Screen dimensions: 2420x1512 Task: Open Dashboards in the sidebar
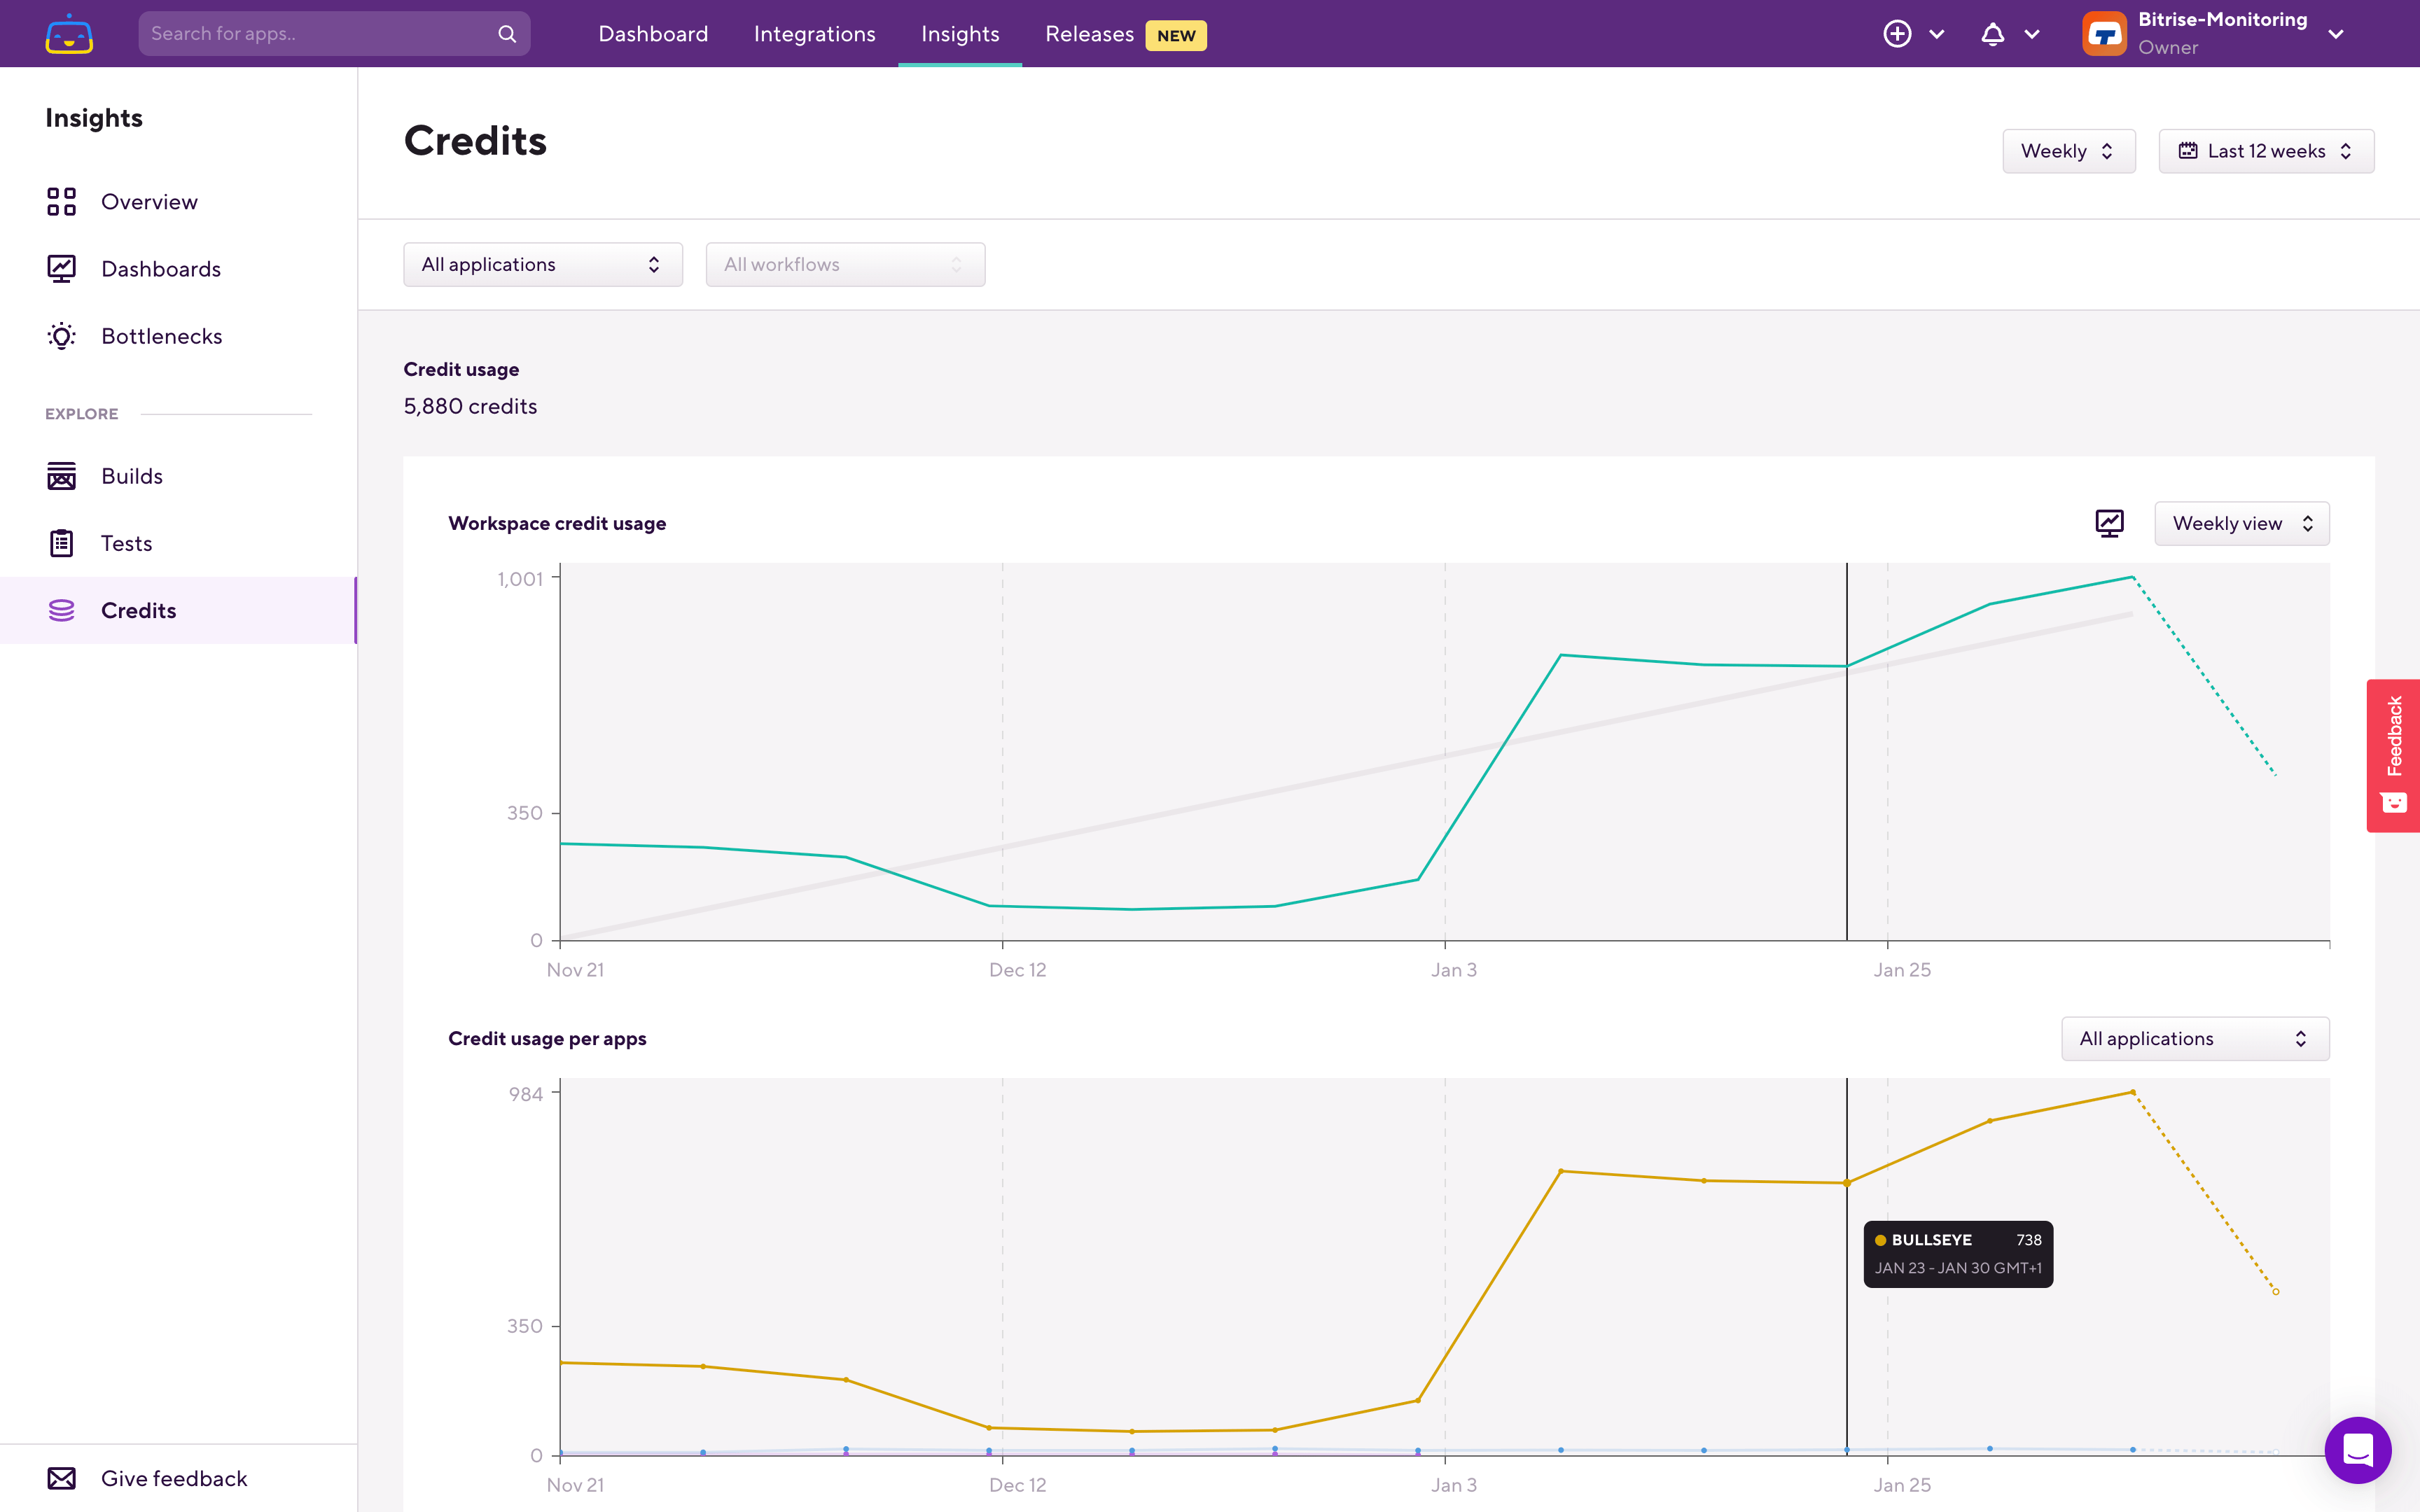point(160,269)
